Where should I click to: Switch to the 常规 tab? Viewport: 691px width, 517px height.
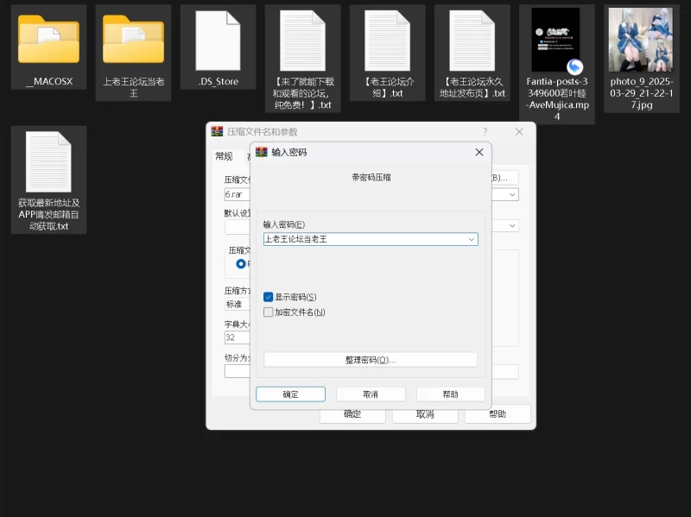[x=224, y=156]
